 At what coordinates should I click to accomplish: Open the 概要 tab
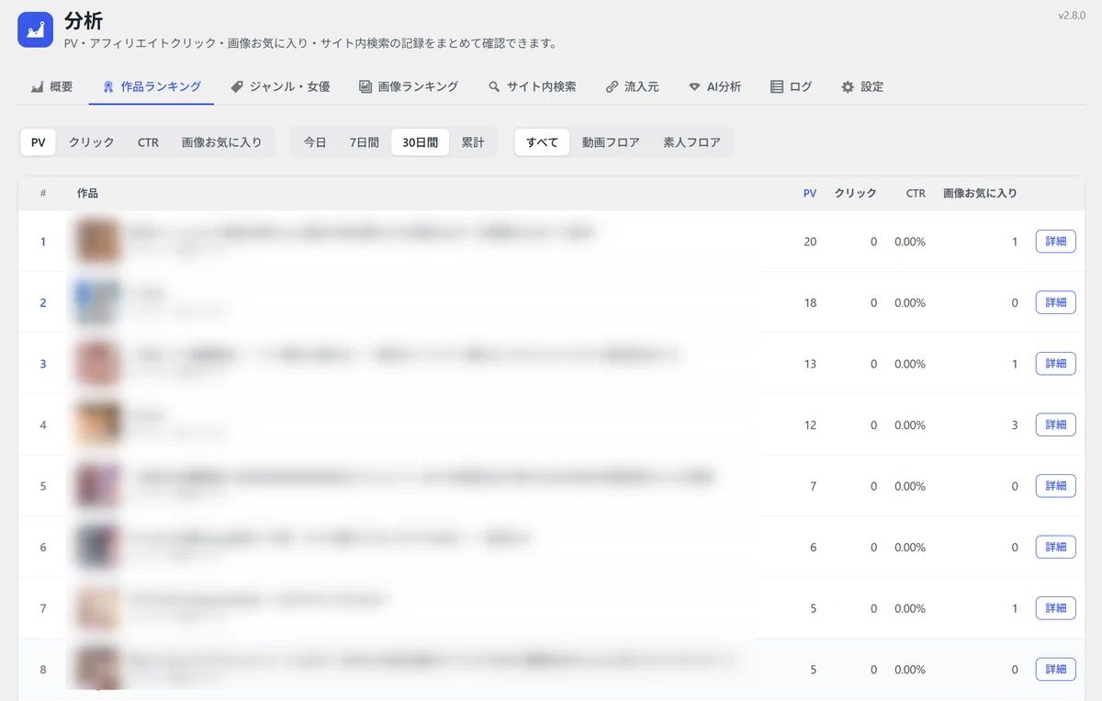[52, 87]
